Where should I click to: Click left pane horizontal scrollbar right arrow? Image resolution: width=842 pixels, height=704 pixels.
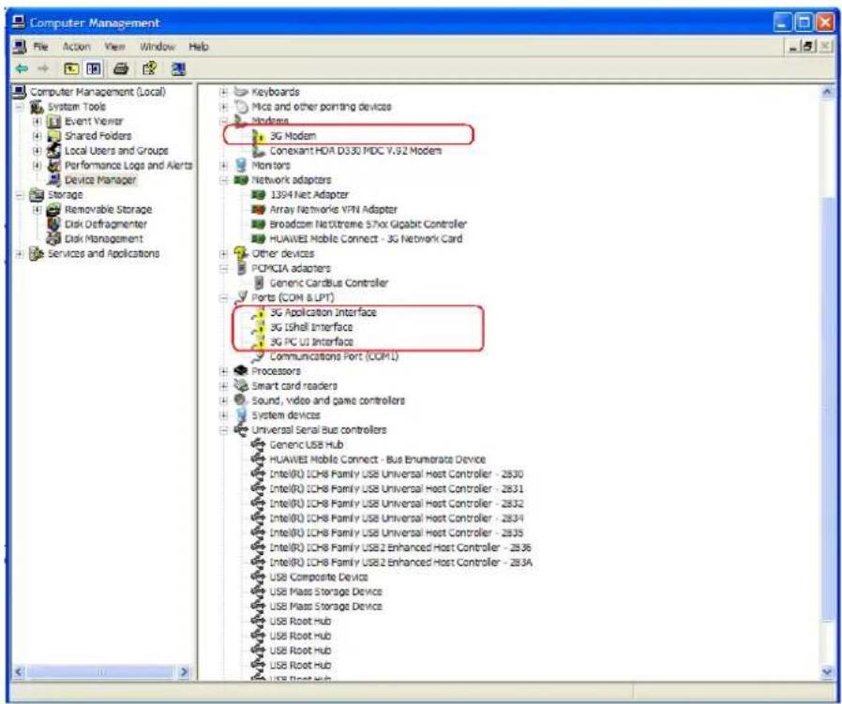184,671
